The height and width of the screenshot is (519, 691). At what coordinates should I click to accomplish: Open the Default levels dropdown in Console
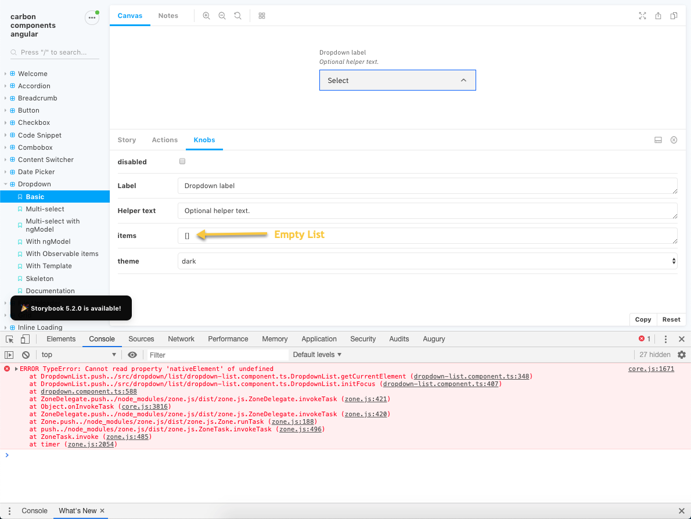coord(316,354)
